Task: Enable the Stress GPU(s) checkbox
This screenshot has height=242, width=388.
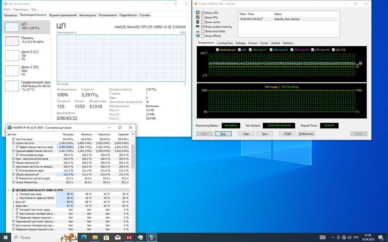Action: (x=203, y=36)
